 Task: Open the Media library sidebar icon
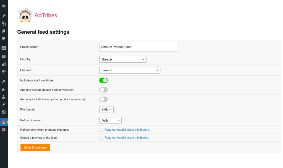tap(4, 24)
